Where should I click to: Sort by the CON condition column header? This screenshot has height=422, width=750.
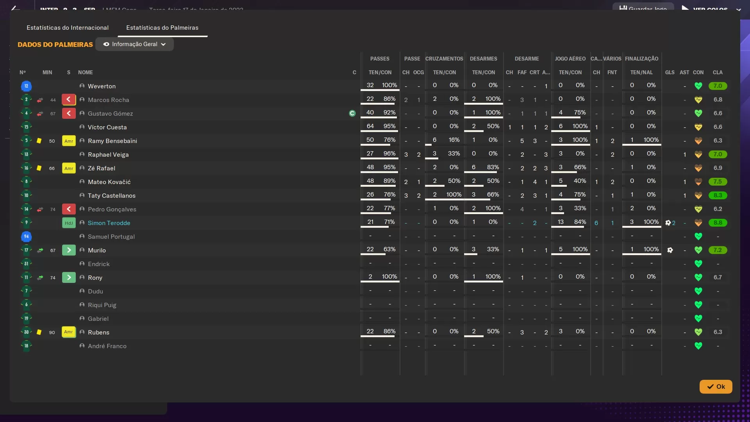click(x=698, y=72)
